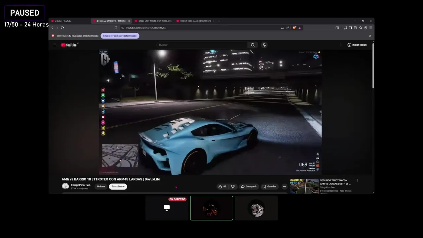Click the '17/50 - 24 Horas' text
The height and width of the screenshot is (238, 423).
tap(26, 24)
